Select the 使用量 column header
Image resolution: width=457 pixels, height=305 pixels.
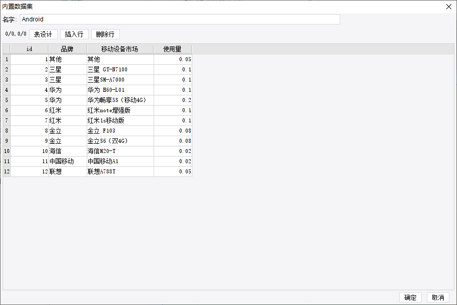[x=172, y=49]
